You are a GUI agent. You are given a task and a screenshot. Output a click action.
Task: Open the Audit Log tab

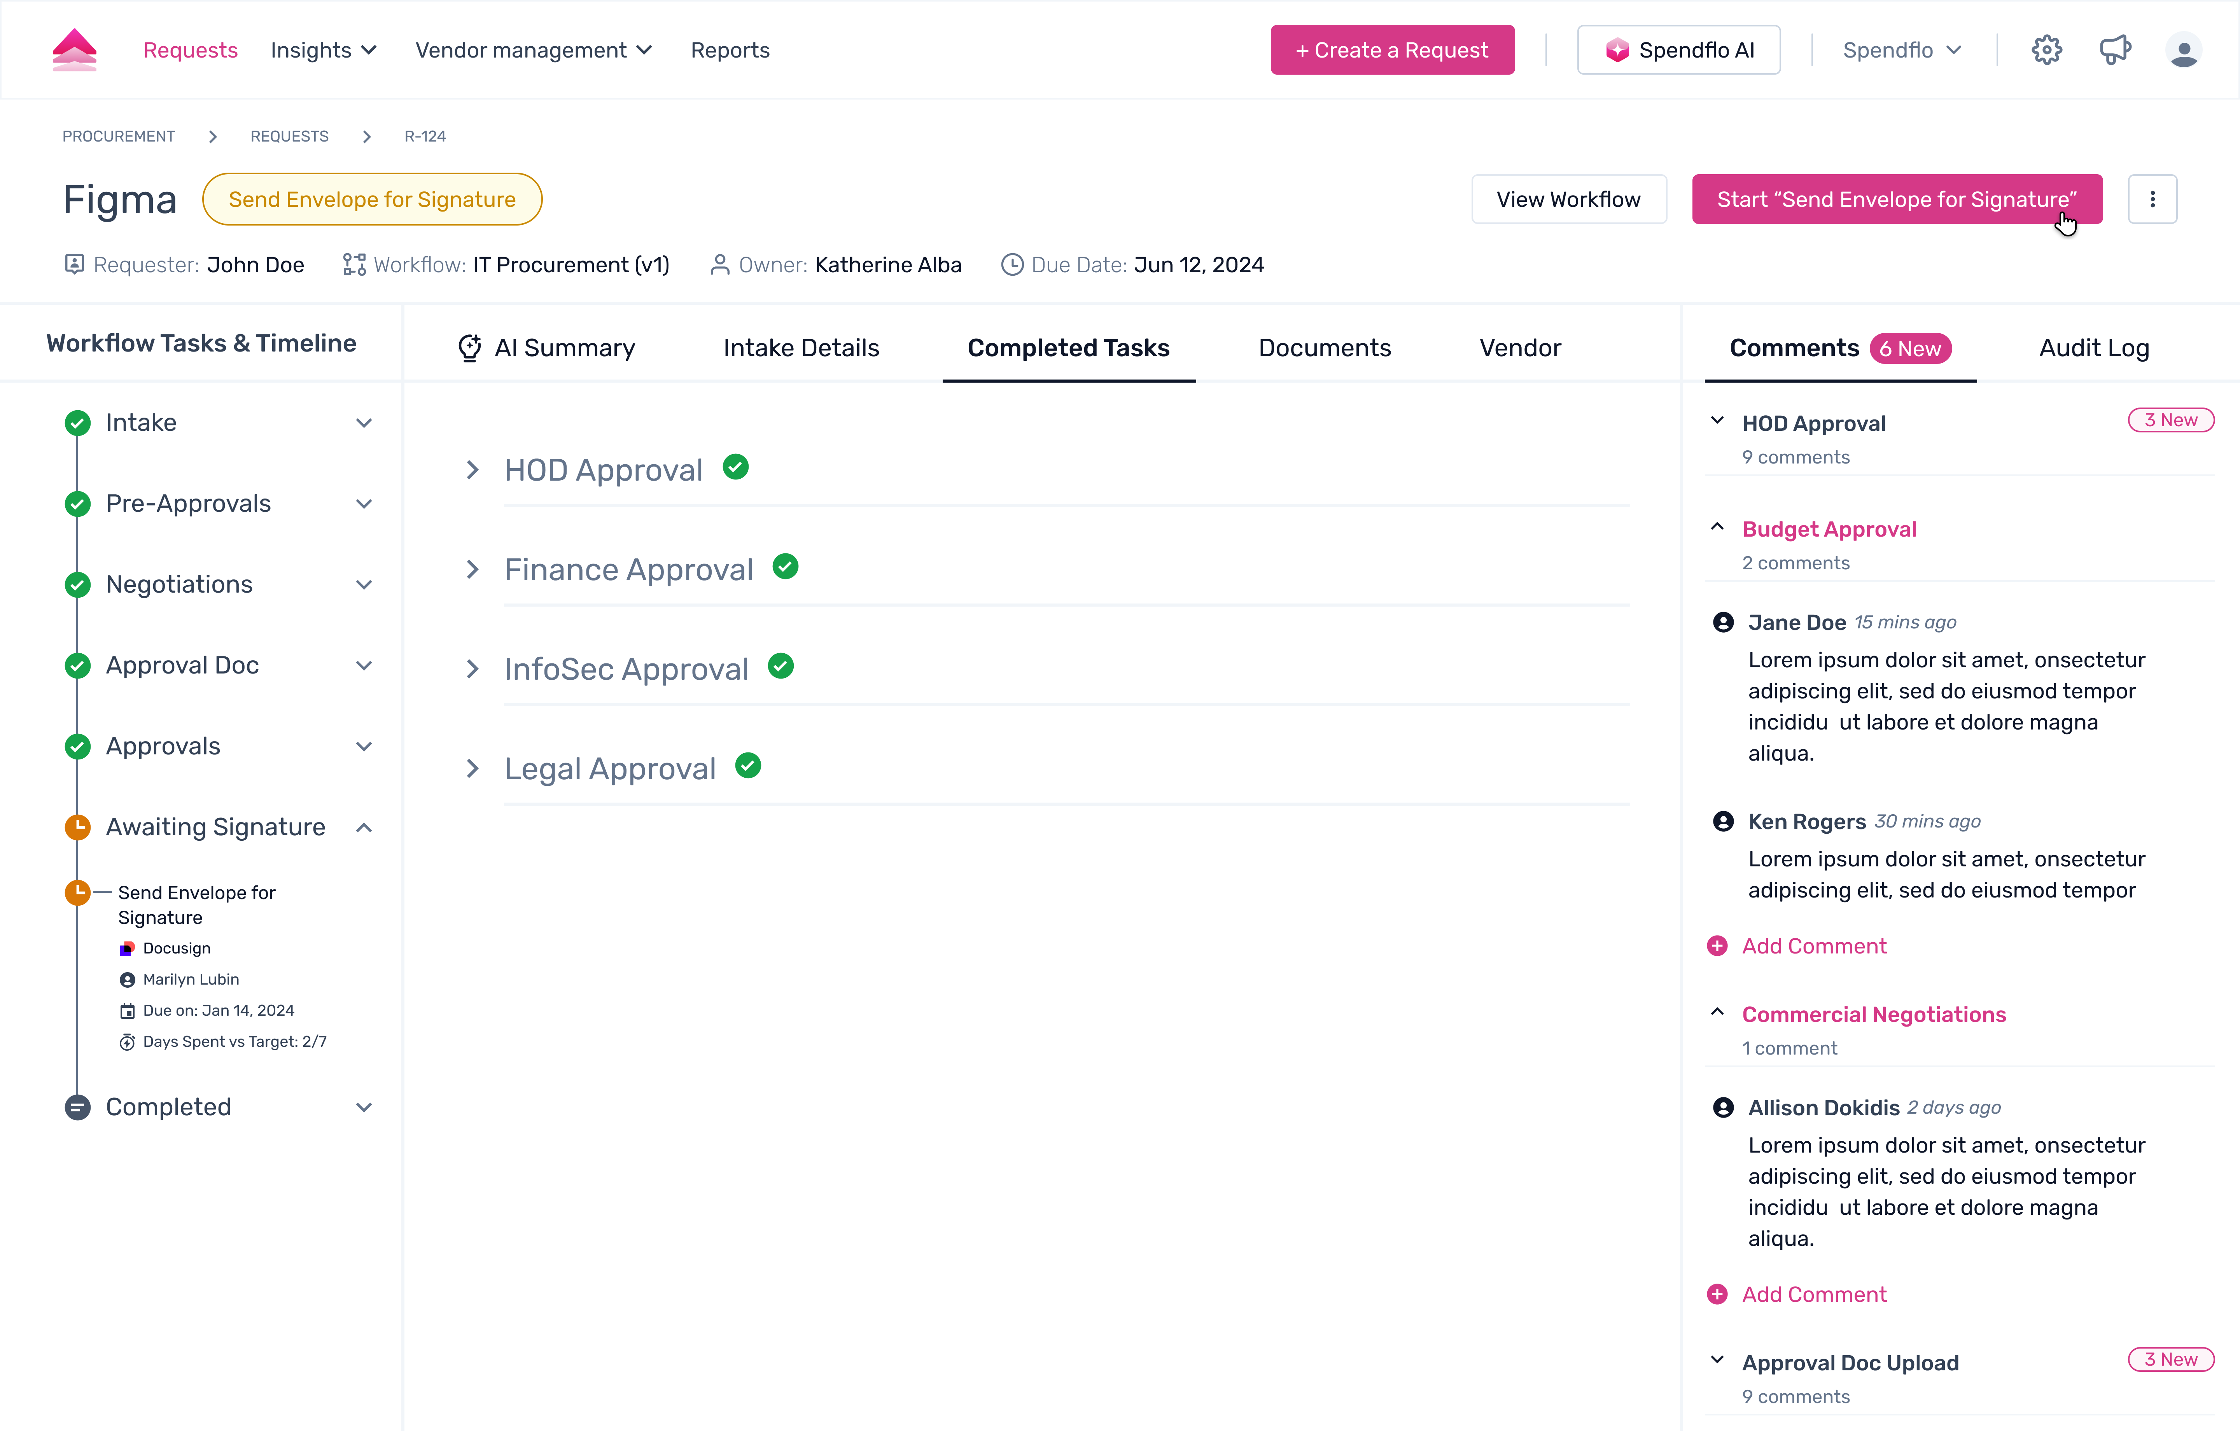[2093, 348]
